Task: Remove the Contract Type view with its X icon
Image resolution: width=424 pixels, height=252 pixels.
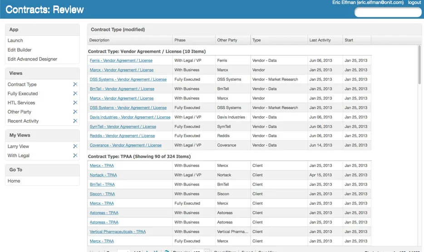Action: click(x=75, y=84)
